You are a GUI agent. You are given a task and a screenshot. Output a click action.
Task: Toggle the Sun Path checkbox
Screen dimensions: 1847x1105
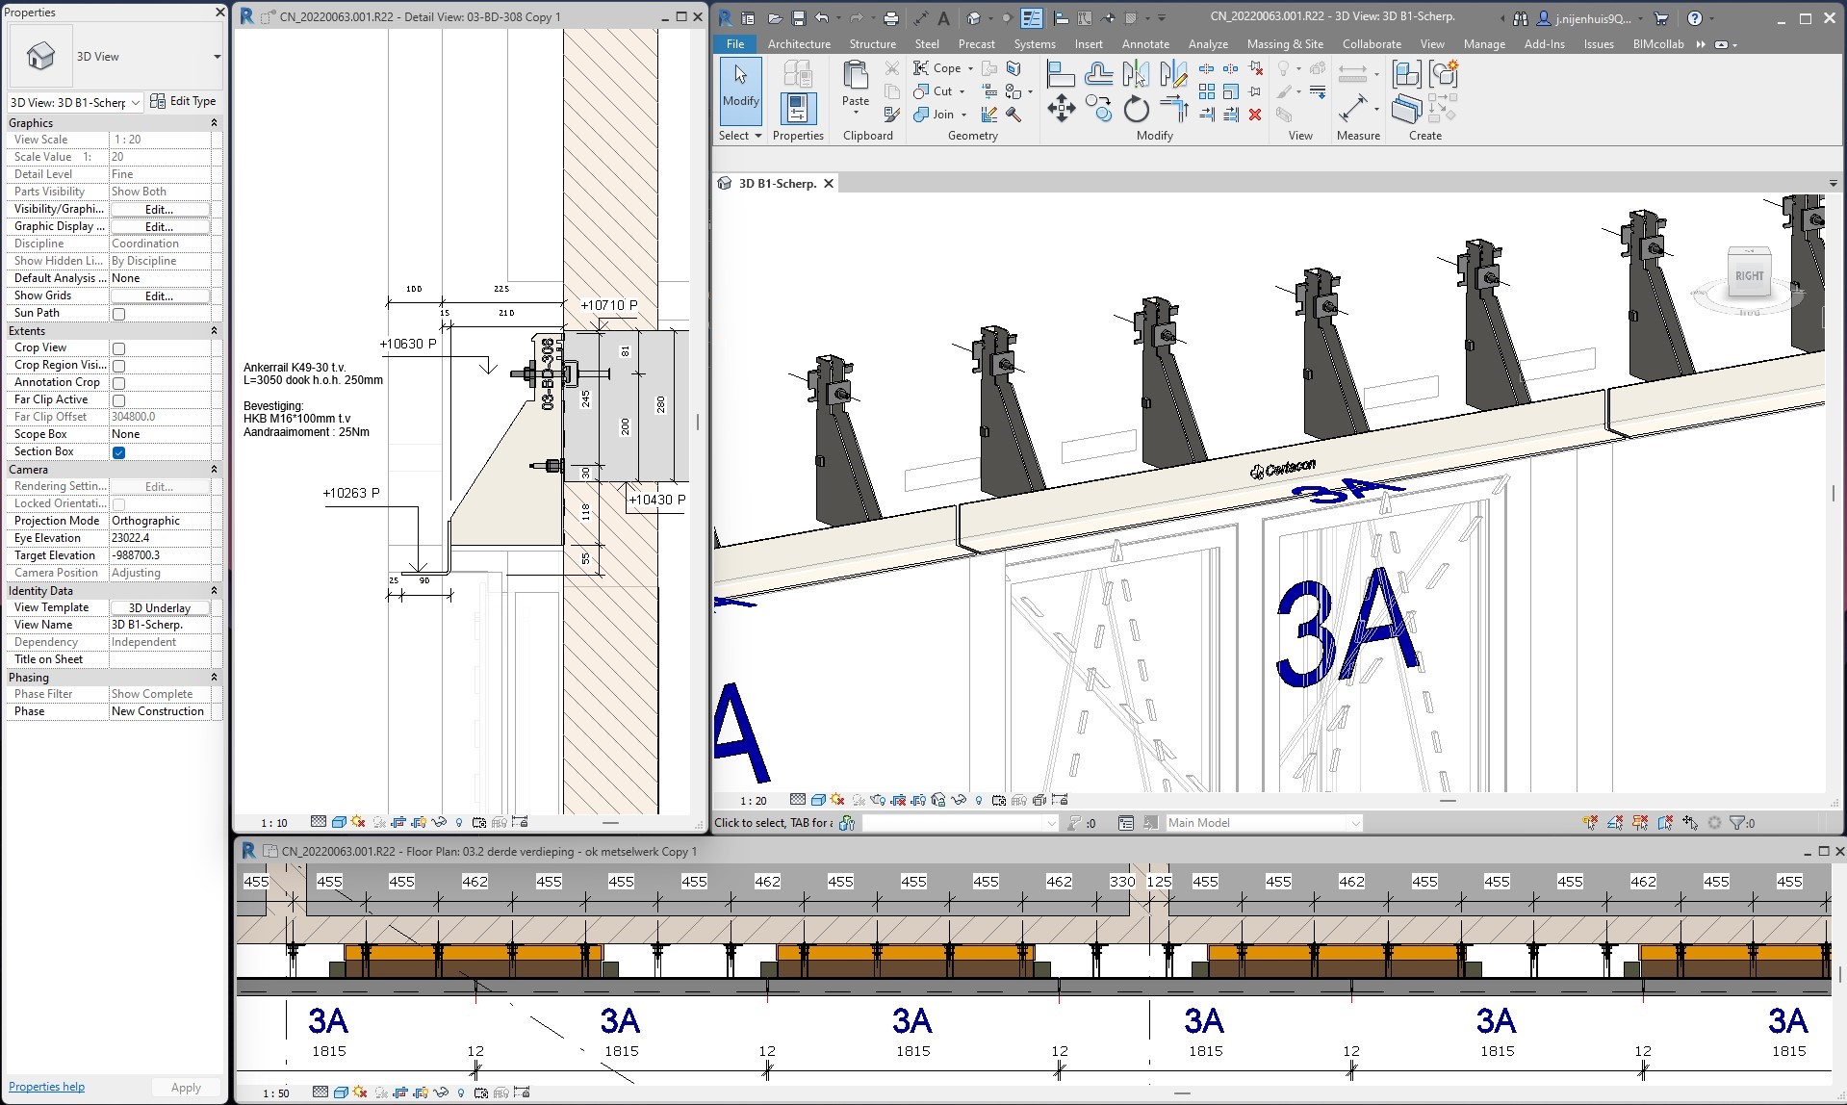click(x=118, y=314)
